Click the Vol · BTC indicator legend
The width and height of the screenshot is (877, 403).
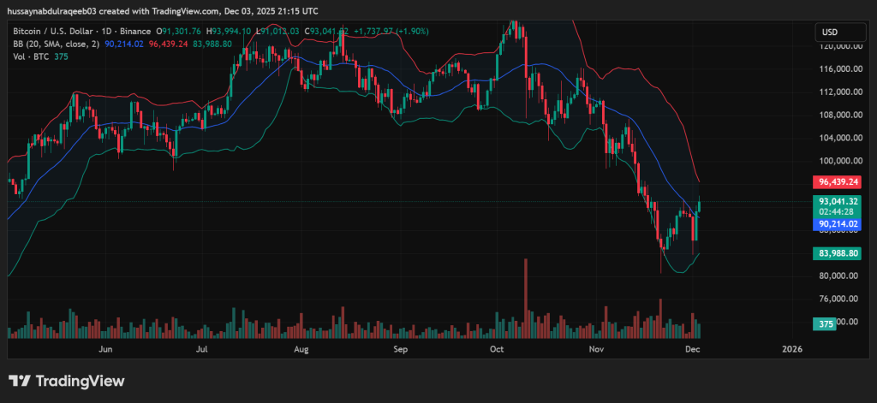pyautogui.click(x=30, y=56)
